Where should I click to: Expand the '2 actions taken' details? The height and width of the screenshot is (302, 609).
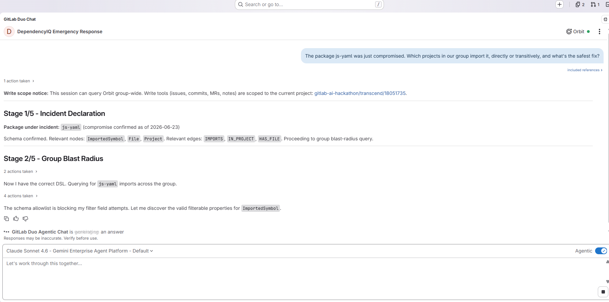click(x=20, y=172)
